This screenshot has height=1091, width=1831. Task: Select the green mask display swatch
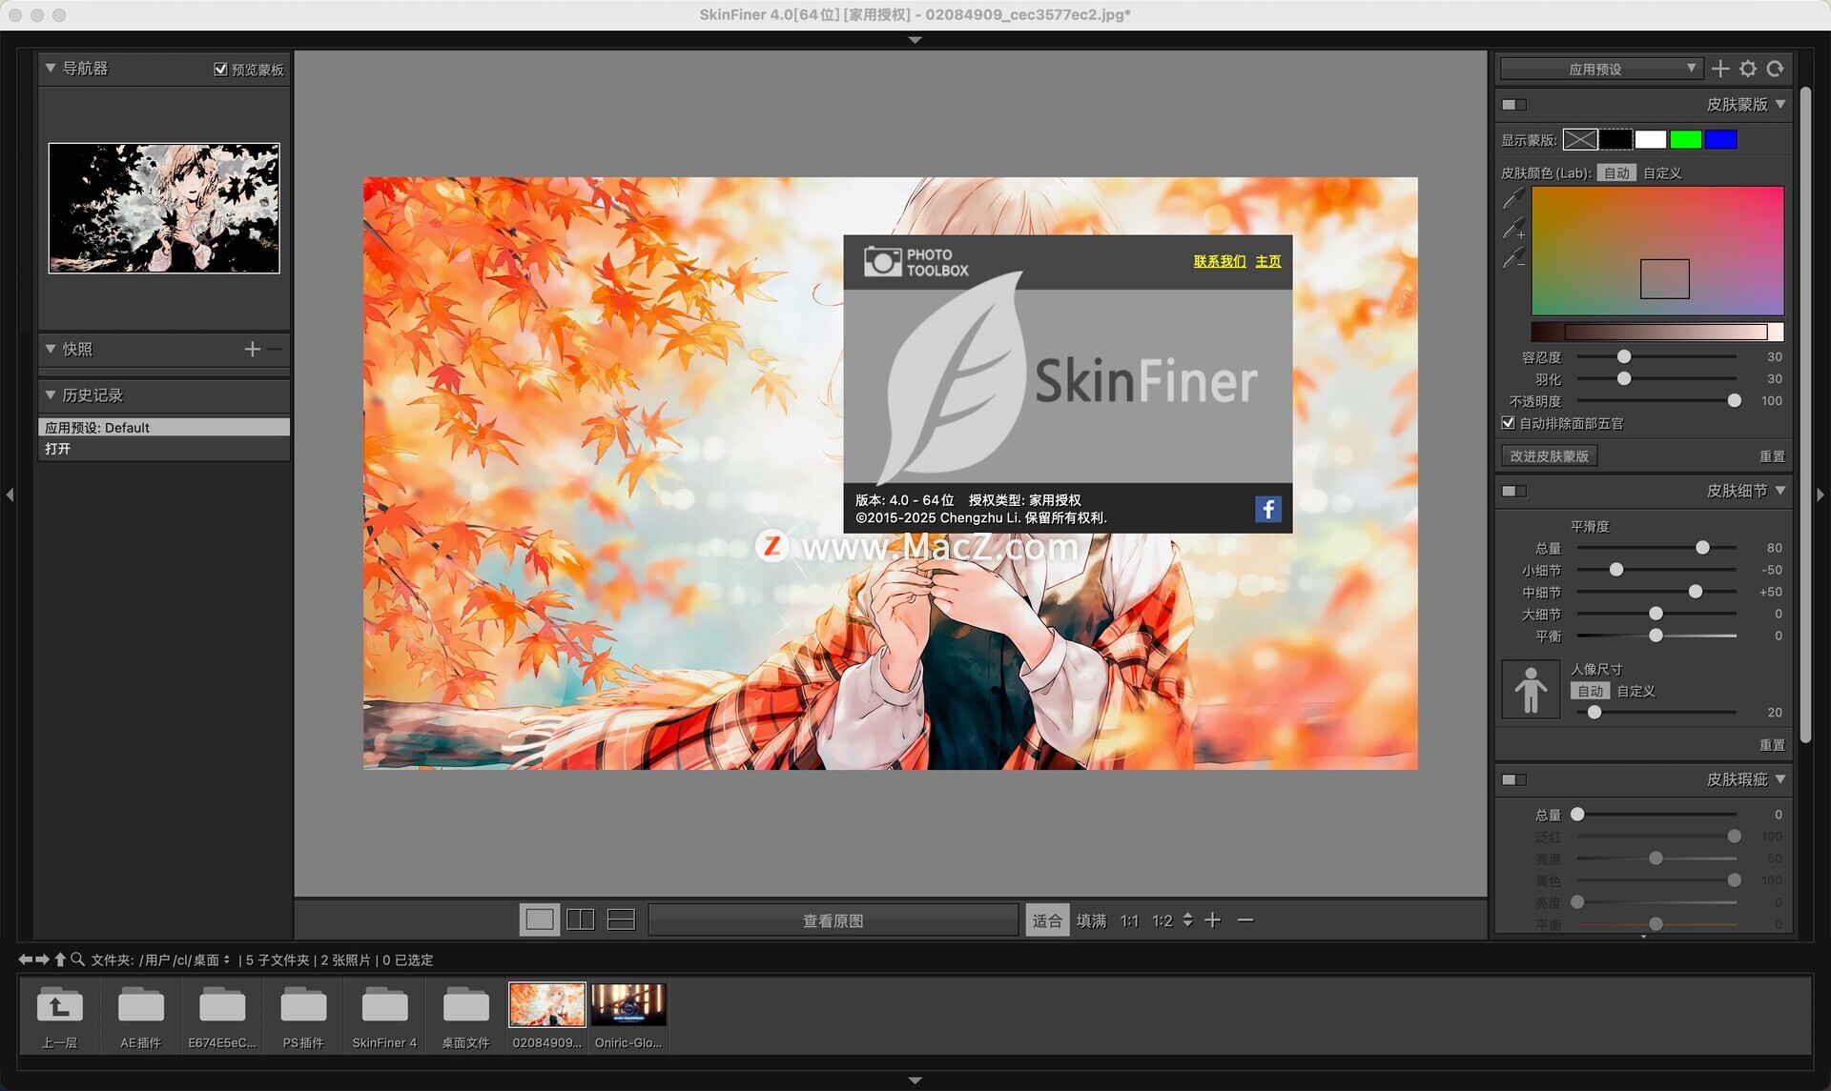1685,140
